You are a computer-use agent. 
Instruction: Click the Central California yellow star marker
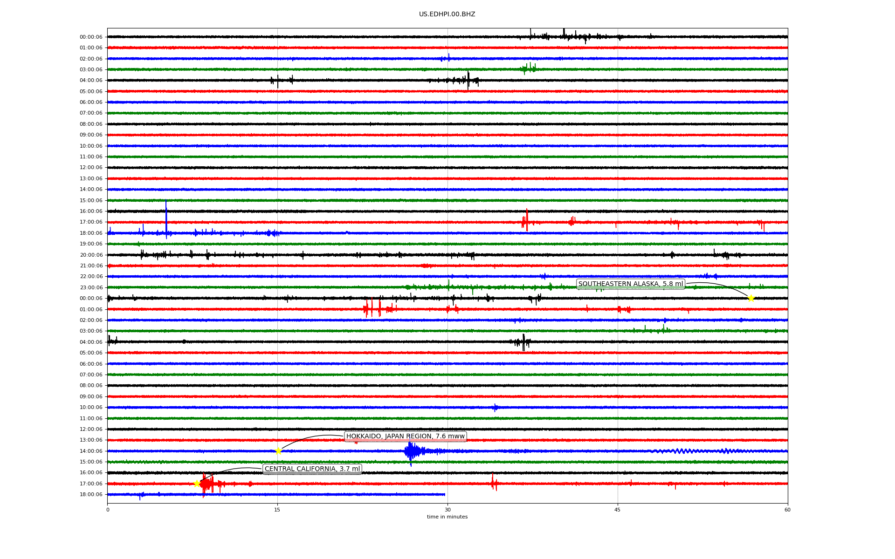tap(197, 484)
